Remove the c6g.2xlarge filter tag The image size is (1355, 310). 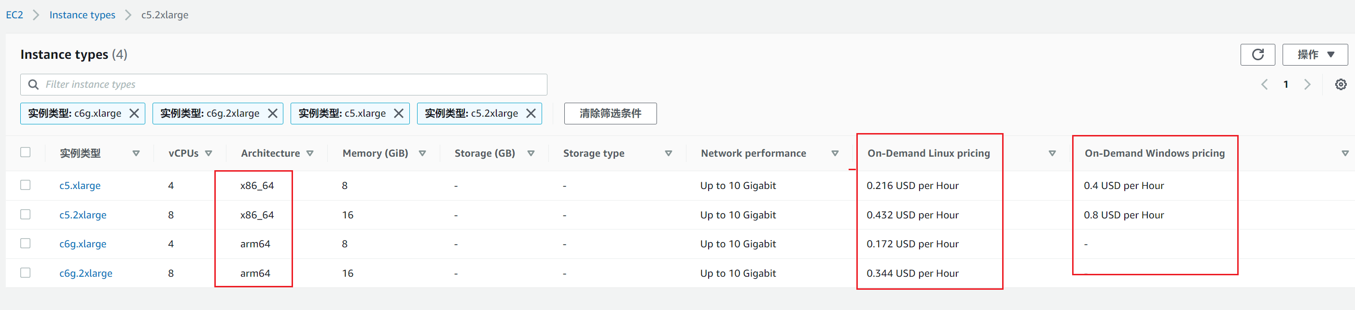tap(272, 113)
